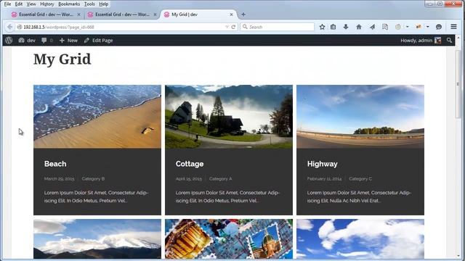Click the browser back arrow button

tap(9, 27)
